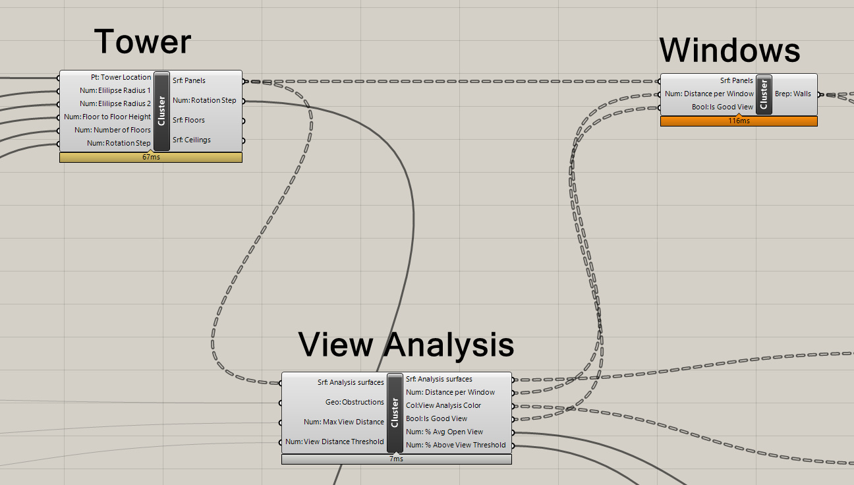Click the Srf: Floors output on Tower

(188, 121)
